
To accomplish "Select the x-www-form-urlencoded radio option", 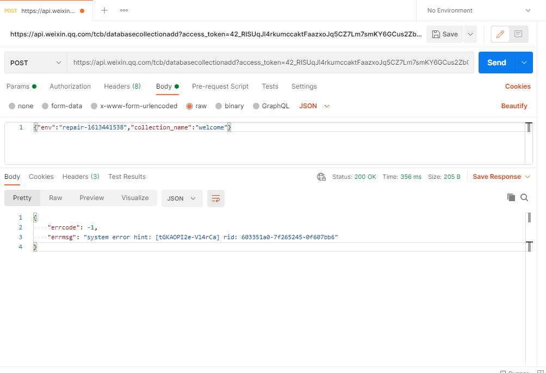I will pyautogui.click(x=134, y=106).
